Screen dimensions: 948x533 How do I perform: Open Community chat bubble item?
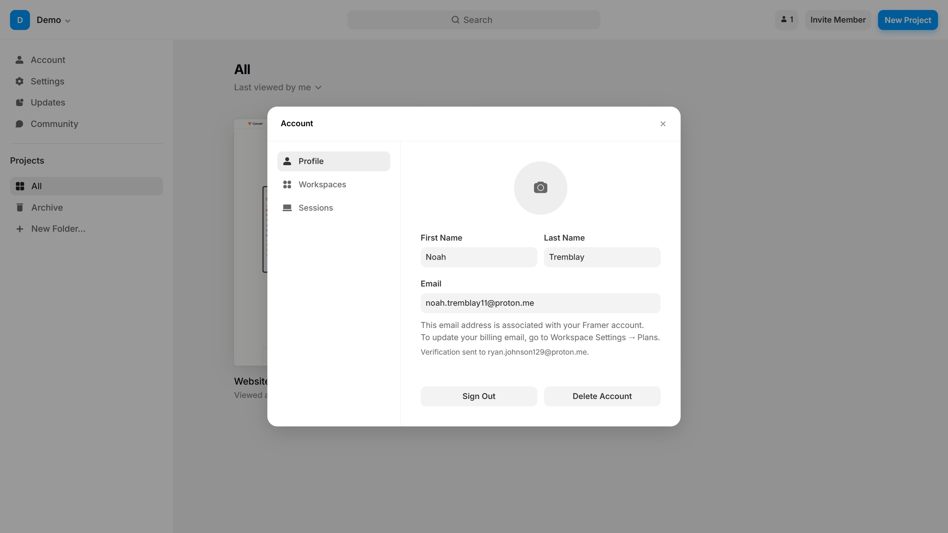click(x=20, y=124)
